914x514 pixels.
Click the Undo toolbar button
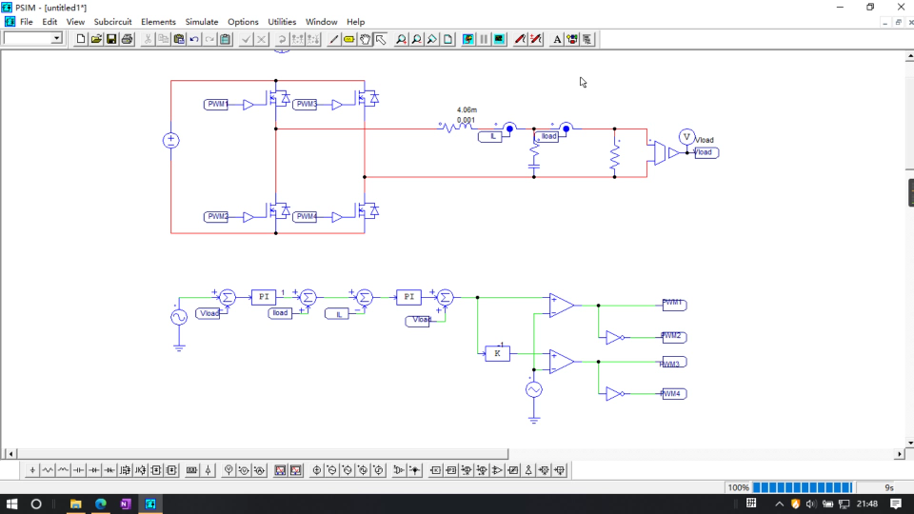(x=194, y=39)
